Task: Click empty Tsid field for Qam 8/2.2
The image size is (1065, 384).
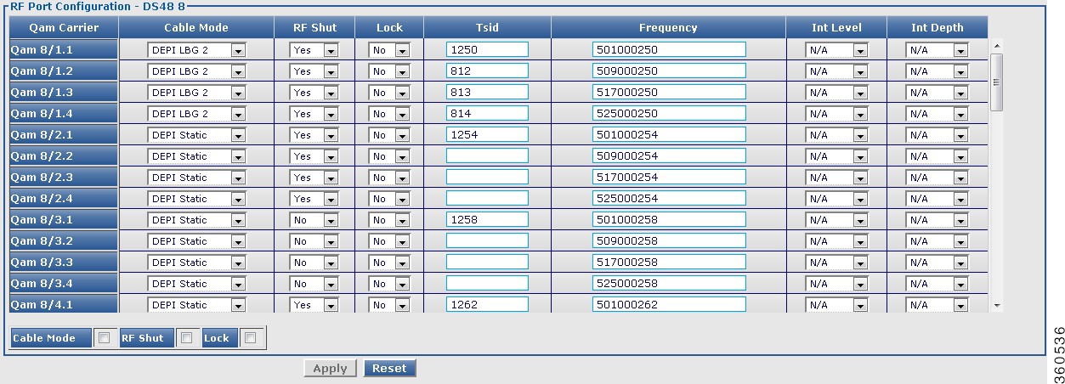Action: (487, 156)
